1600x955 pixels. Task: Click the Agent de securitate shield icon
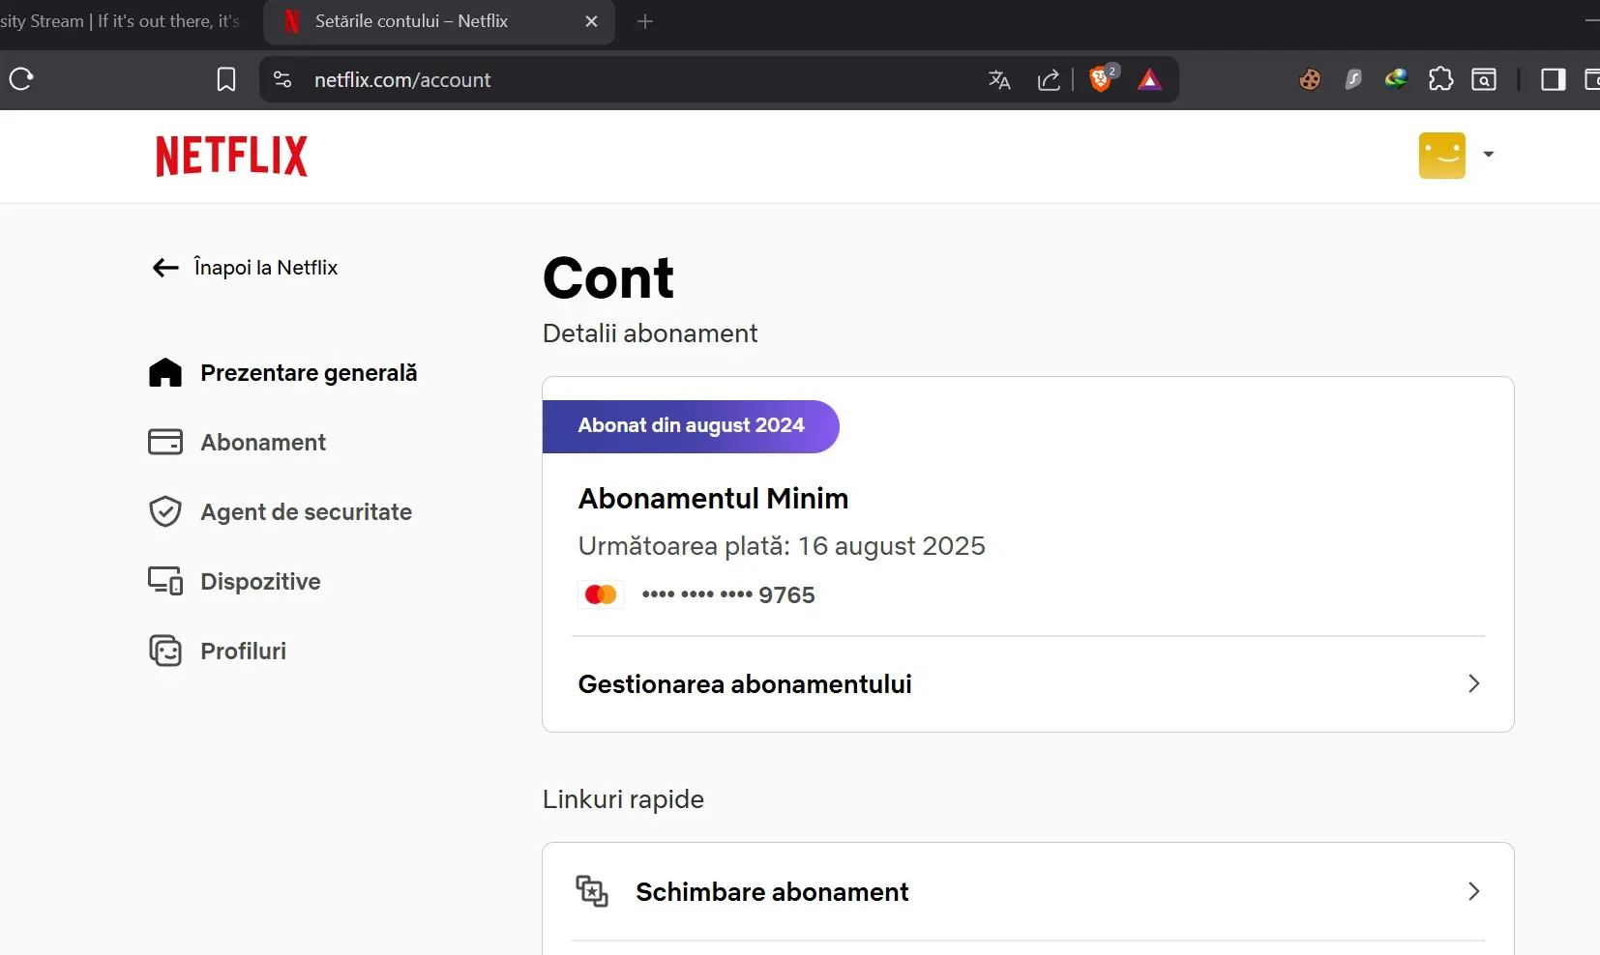pyautogui.click(x=165, y=512)
